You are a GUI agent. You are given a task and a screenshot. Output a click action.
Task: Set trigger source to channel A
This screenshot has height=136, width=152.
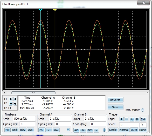coord(132,119)
